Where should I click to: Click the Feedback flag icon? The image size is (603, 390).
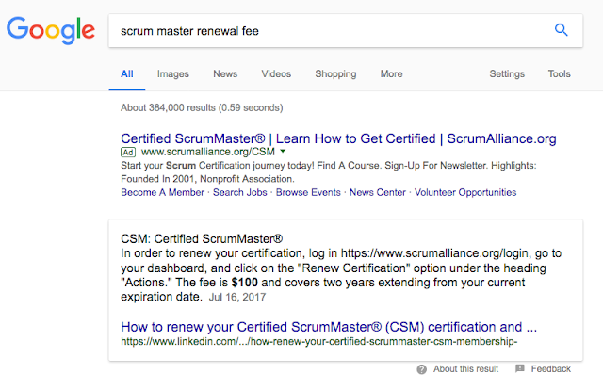tap(520, 368)
